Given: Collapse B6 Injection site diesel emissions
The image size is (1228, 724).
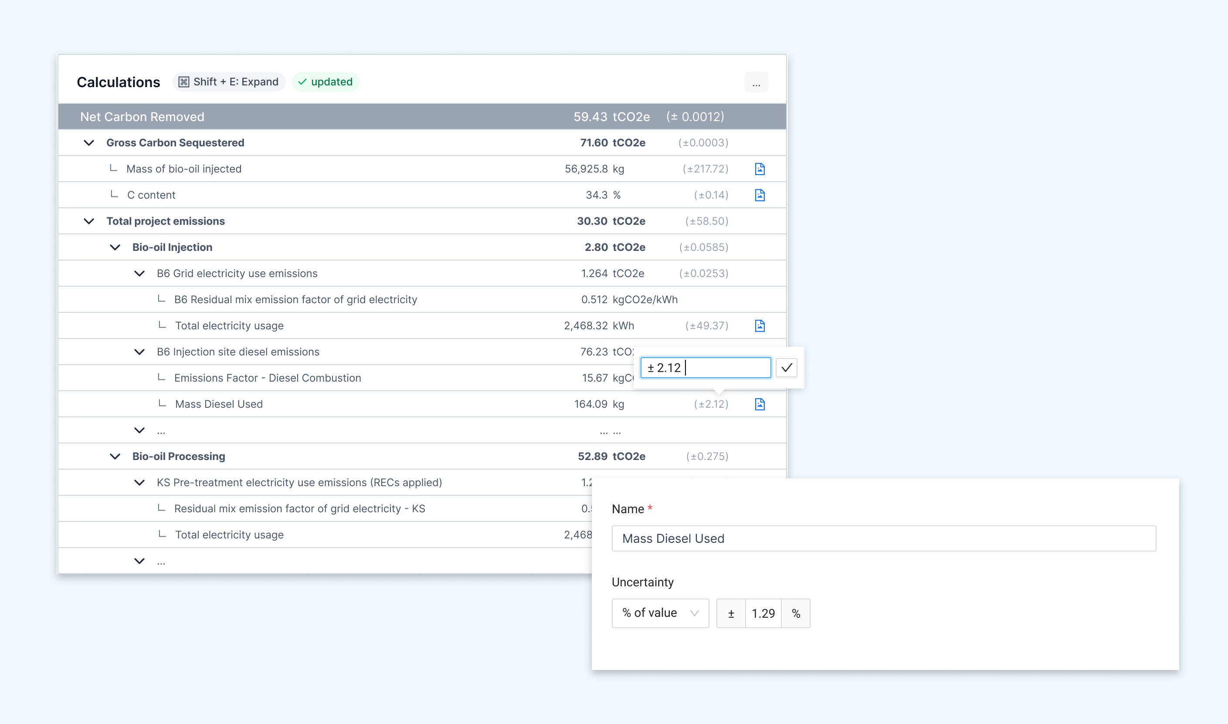Looking at the screenshot, I should point(139,352).
